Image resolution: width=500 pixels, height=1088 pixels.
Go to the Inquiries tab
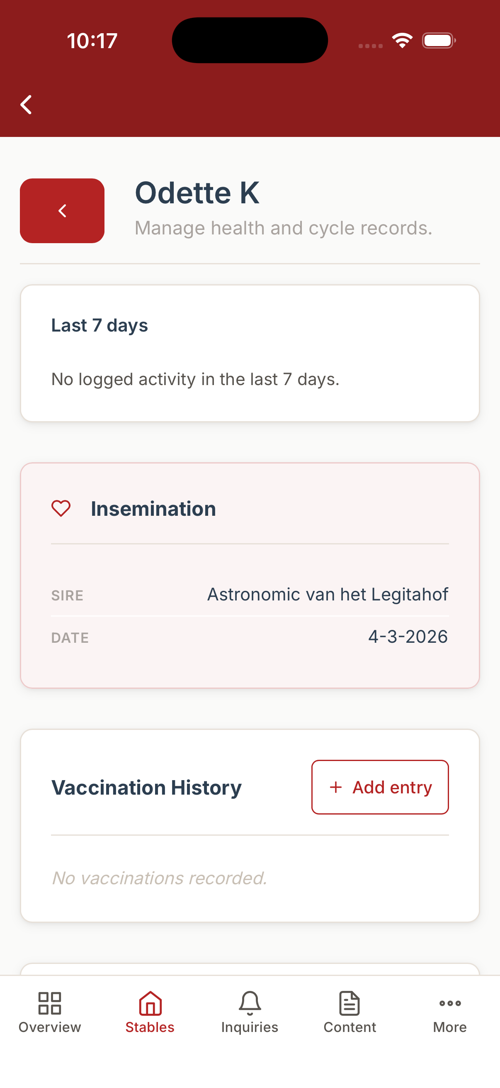250,1012
